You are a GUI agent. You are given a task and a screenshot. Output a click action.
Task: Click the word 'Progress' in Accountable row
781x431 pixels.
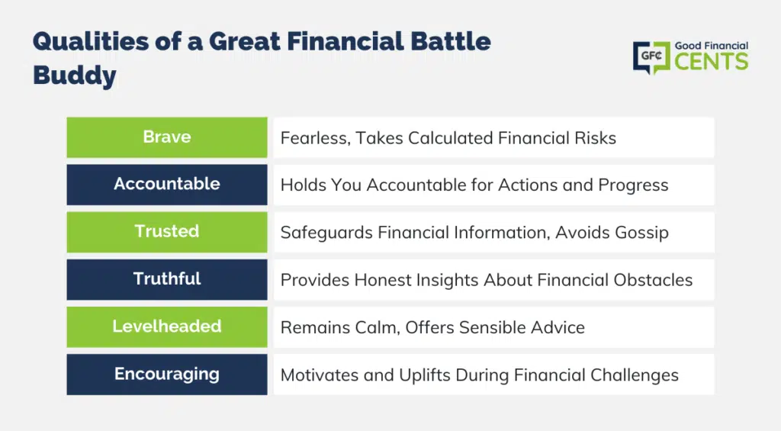click(x=633, y=185)
